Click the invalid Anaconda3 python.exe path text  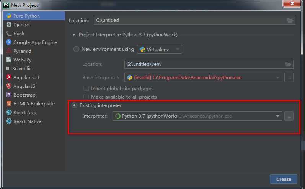pyautogui.click(x=188, y=78)
